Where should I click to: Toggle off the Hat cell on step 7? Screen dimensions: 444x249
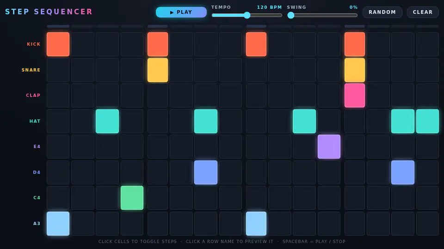pyautogui.click(x=206, y=121)
